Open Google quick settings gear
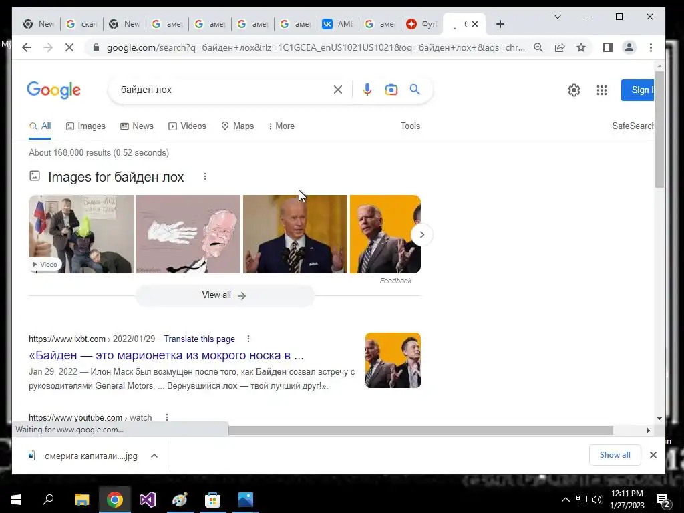The width and height of the screenshot is (684, 513). point(574,90)
